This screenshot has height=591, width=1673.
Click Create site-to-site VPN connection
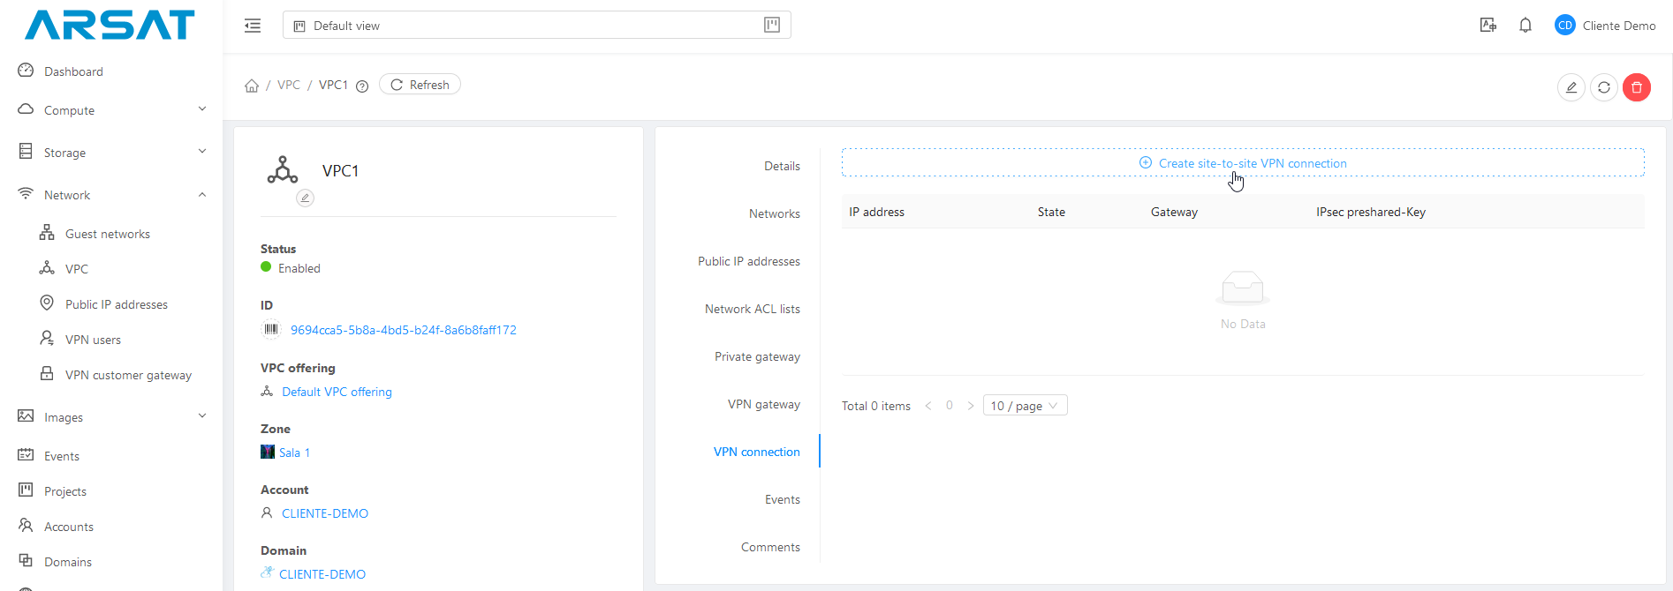point(1242,163)
